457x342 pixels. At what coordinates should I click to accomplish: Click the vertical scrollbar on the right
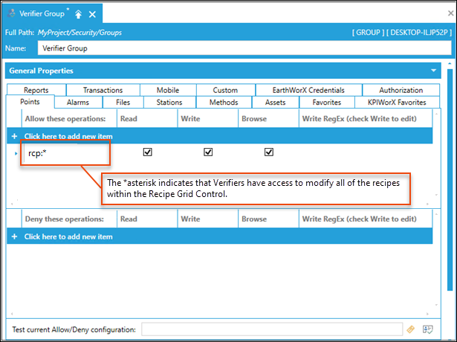click(448, 186)
